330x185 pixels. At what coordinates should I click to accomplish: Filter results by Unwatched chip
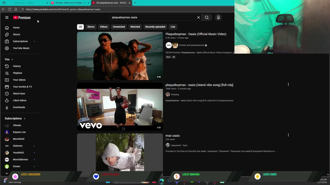click(x=119, y=27)
